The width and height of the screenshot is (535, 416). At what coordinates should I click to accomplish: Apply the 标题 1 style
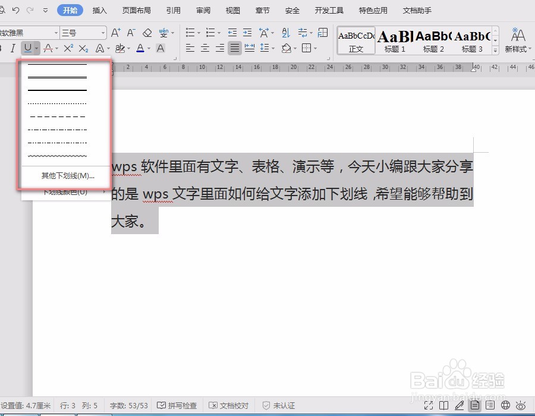(395, 41)
